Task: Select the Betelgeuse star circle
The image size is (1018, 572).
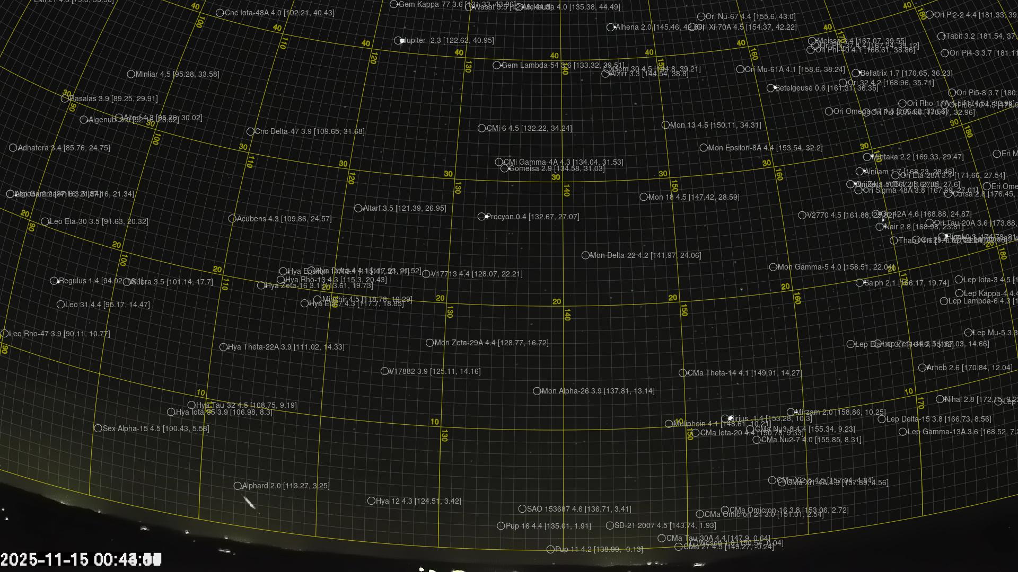Action: point(770,88)
